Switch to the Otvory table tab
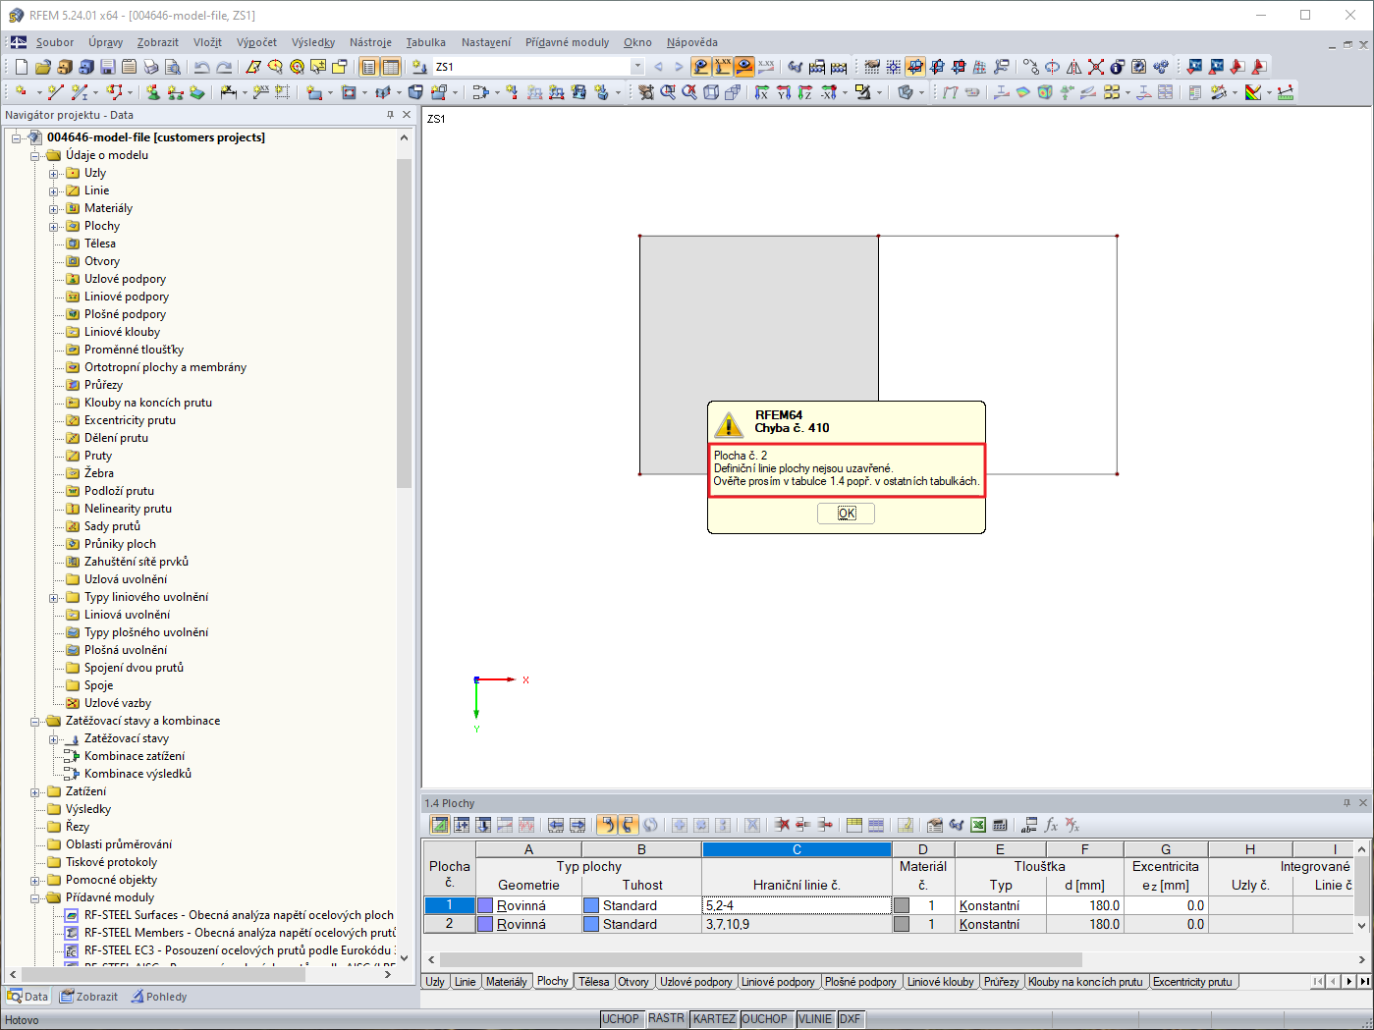1374x1030 pixels. click(633, 981)
